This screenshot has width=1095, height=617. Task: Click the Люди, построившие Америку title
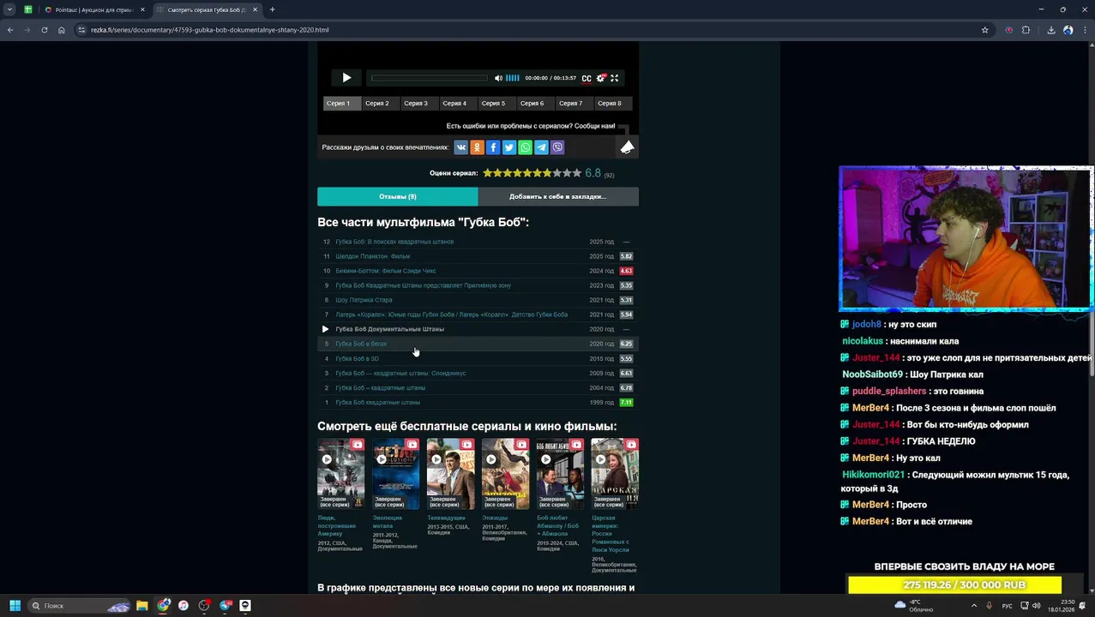(x=336, y=525)
